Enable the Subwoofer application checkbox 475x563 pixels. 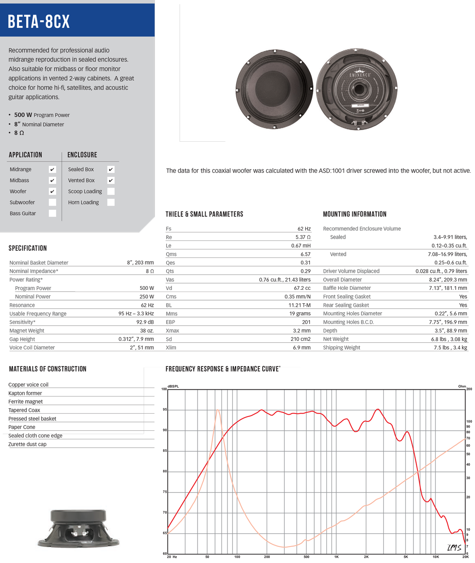pos(53,202)
